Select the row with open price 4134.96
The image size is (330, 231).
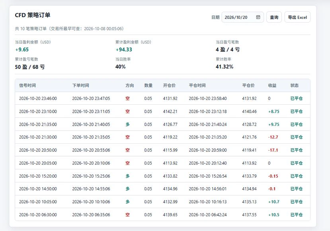162,189
